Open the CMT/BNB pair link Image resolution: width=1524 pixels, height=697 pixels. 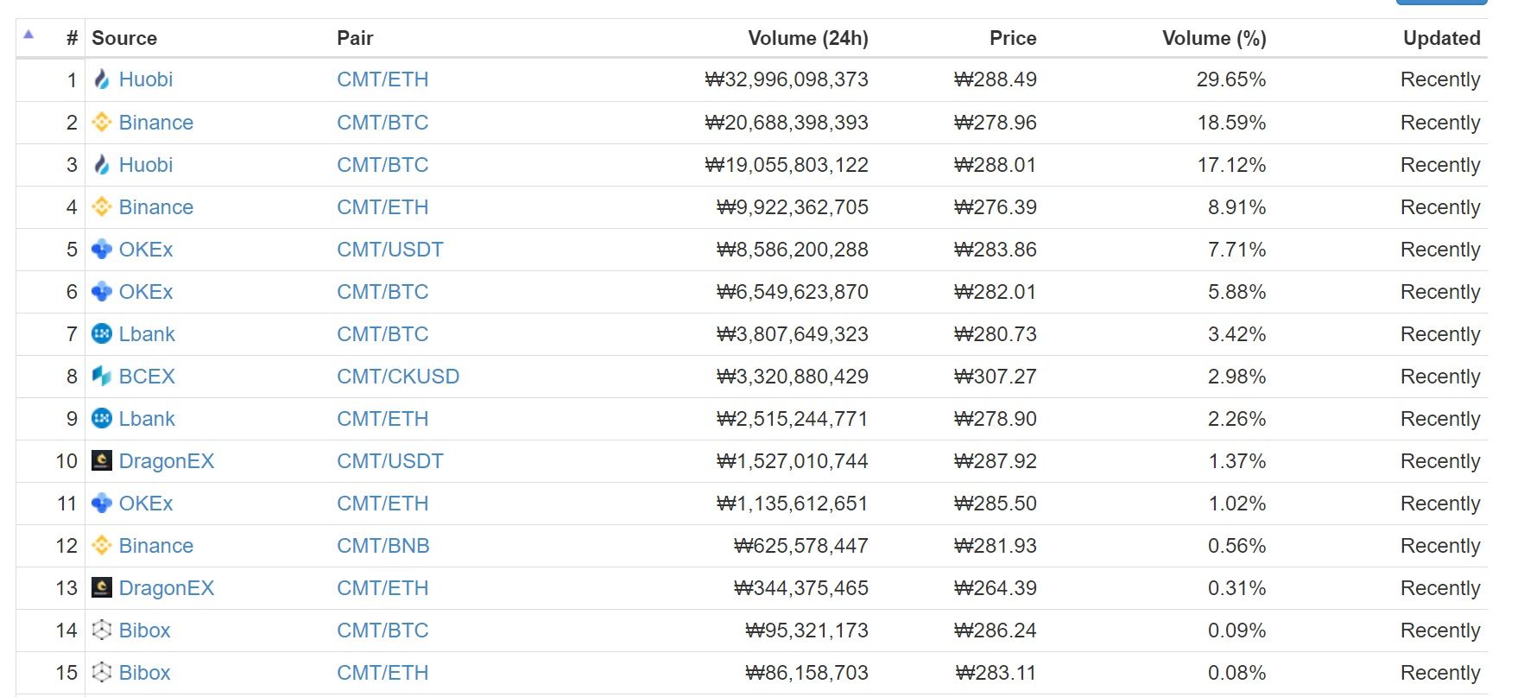coord(383,545)
